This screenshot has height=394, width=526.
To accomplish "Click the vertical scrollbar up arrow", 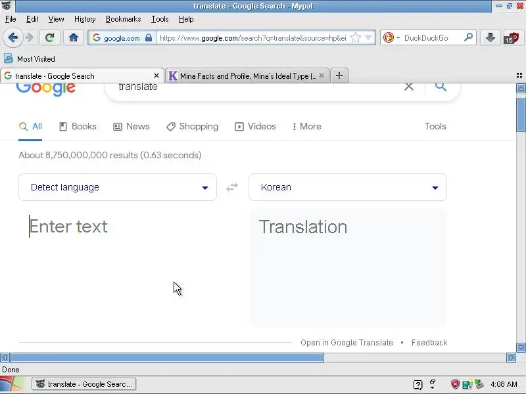I will point(521,89).
